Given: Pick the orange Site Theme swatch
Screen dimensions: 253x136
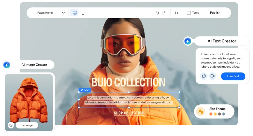Looking at the screenshot, I should 211,114.
